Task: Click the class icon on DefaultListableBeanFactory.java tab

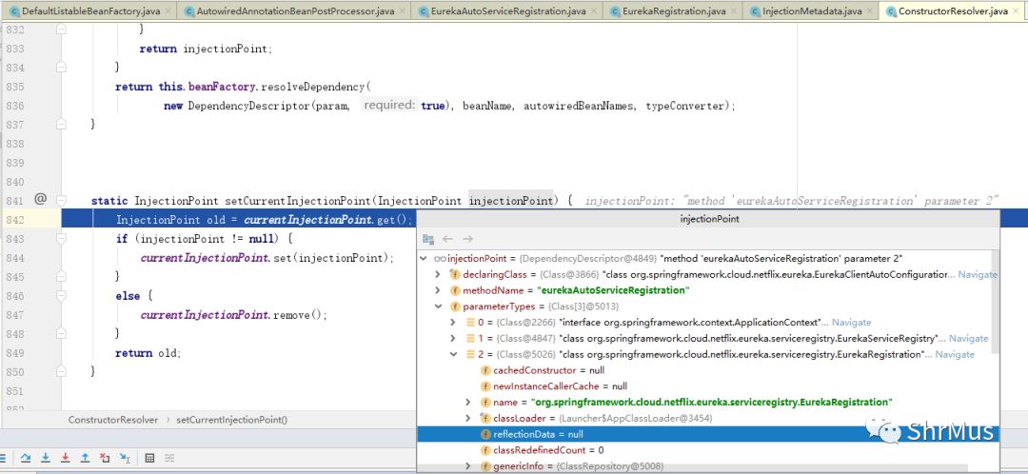Action: click(x=14, y=11)
